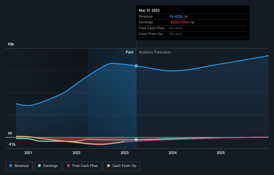274x175 pixels.
Task: Click the Cash From Op row label in tooltip
Action: tap(151, 34)
